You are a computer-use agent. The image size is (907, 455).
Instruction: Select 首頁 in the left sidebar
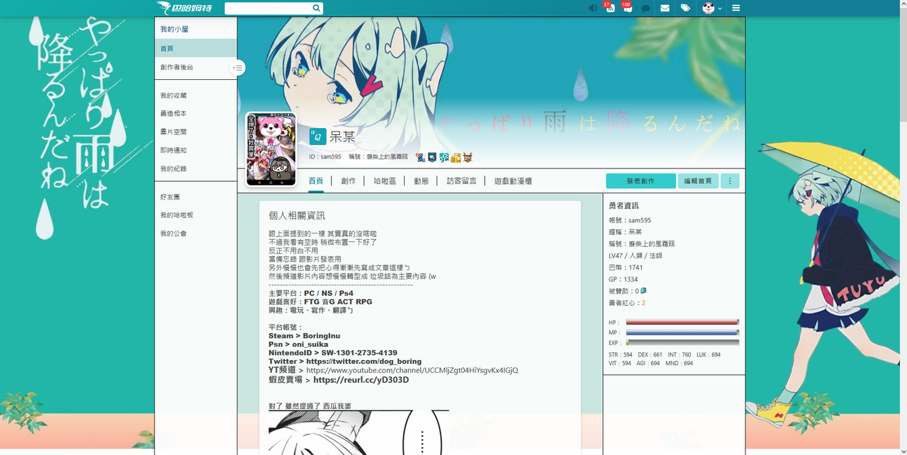[x=196, y=49]
